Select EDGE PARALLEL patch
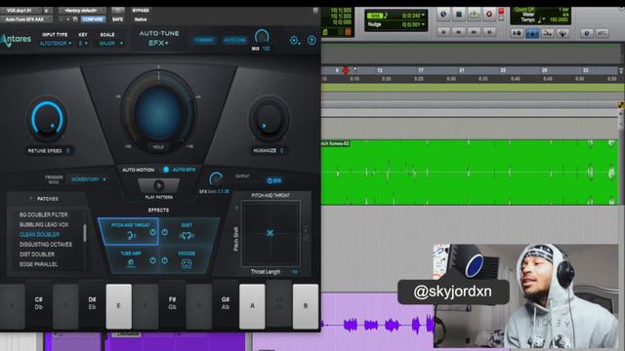This screenshot has height=351, width=625. [x=39, y=264]
